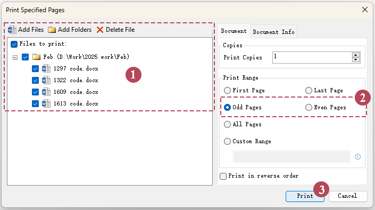Select the All Pages radio button
Screen dimensions: 375x210
point(227,124)
